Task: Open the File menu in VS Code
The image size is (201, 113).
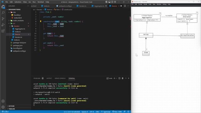Action: 6,2
